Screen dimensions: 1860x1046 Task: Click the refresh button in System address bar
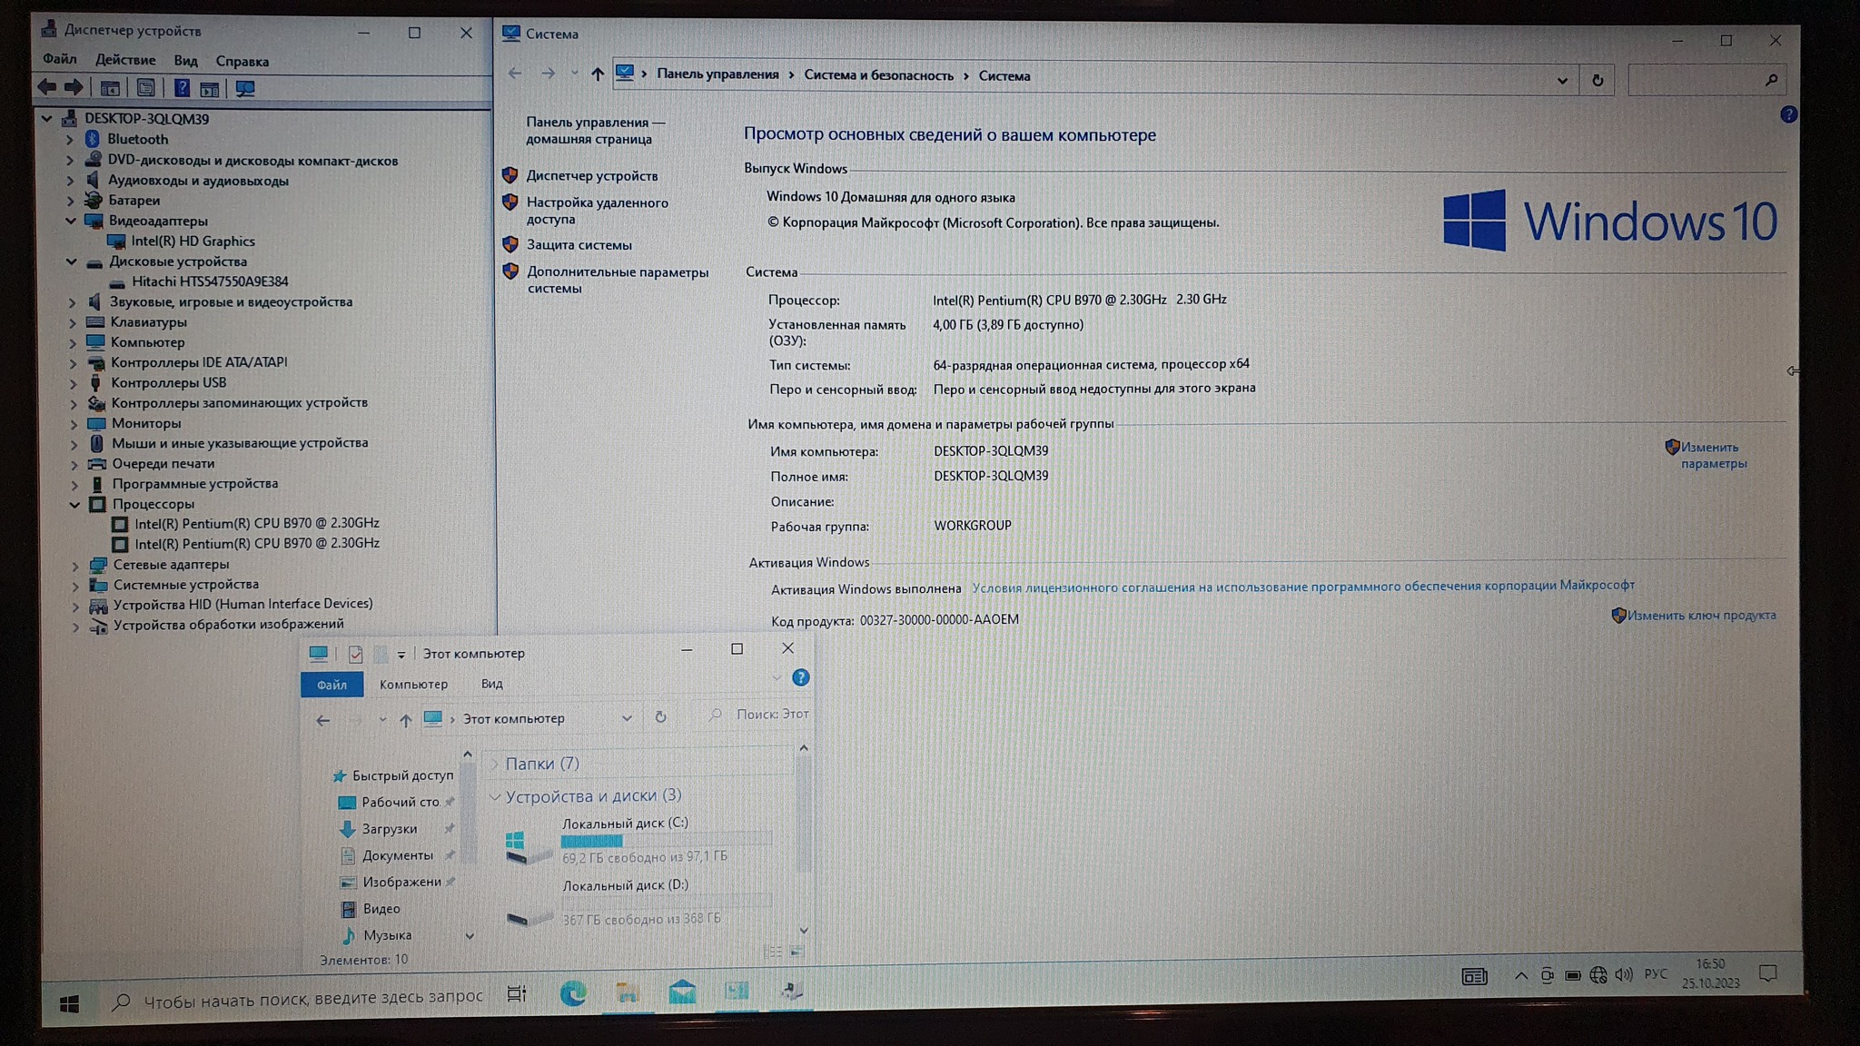[1598, 80]
